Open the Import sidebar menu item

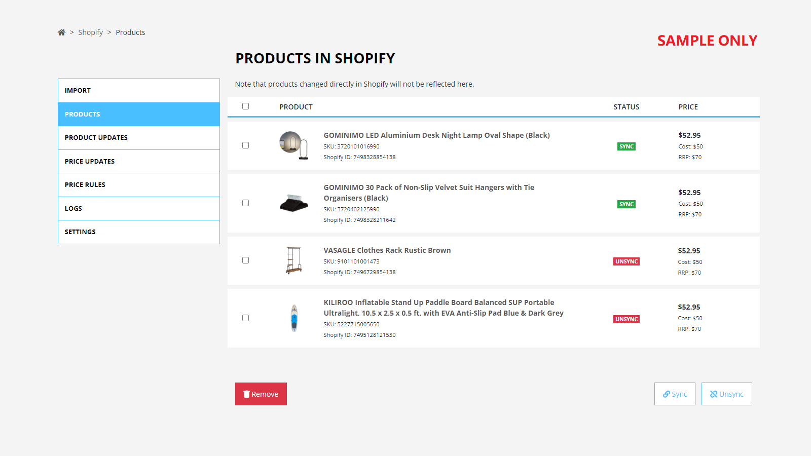pyautogui.click(x=138, y=91)
